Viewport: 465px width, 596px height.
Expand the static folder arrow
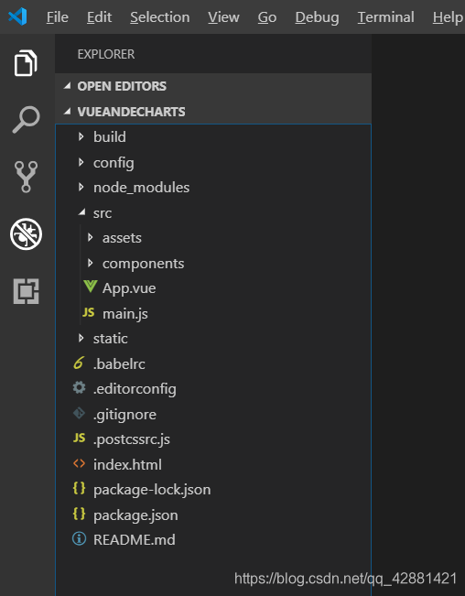coord(81,338)
